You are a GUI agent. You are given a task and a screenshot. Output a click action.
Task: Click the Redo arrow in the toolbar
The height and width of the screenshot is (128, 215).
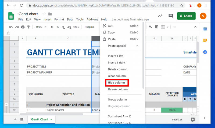click(17, 27)
